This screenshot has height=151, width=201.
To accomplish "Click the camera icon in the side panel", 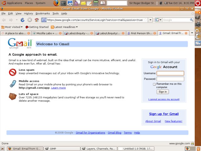I will 198,24.
